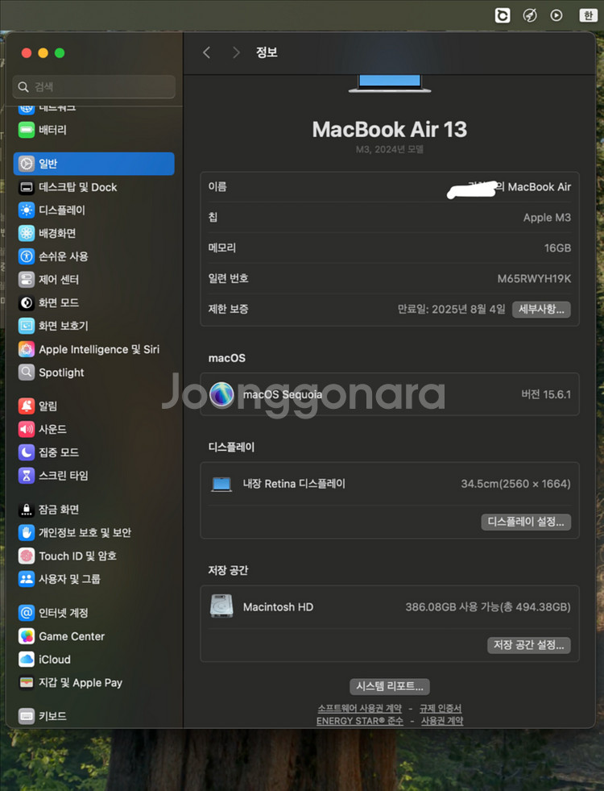
Task: Open the 키보드 keyboard icon
Action: coord(27,716)
